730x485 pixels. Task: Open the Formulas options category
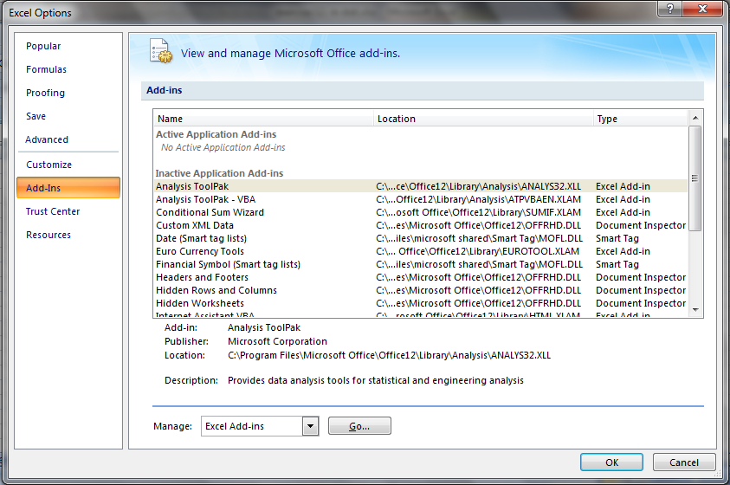pyautogui.click(x=46, y=69)
